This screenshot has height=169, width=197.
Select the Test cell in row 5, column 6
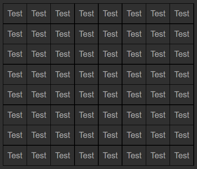(x=134, y=95)
